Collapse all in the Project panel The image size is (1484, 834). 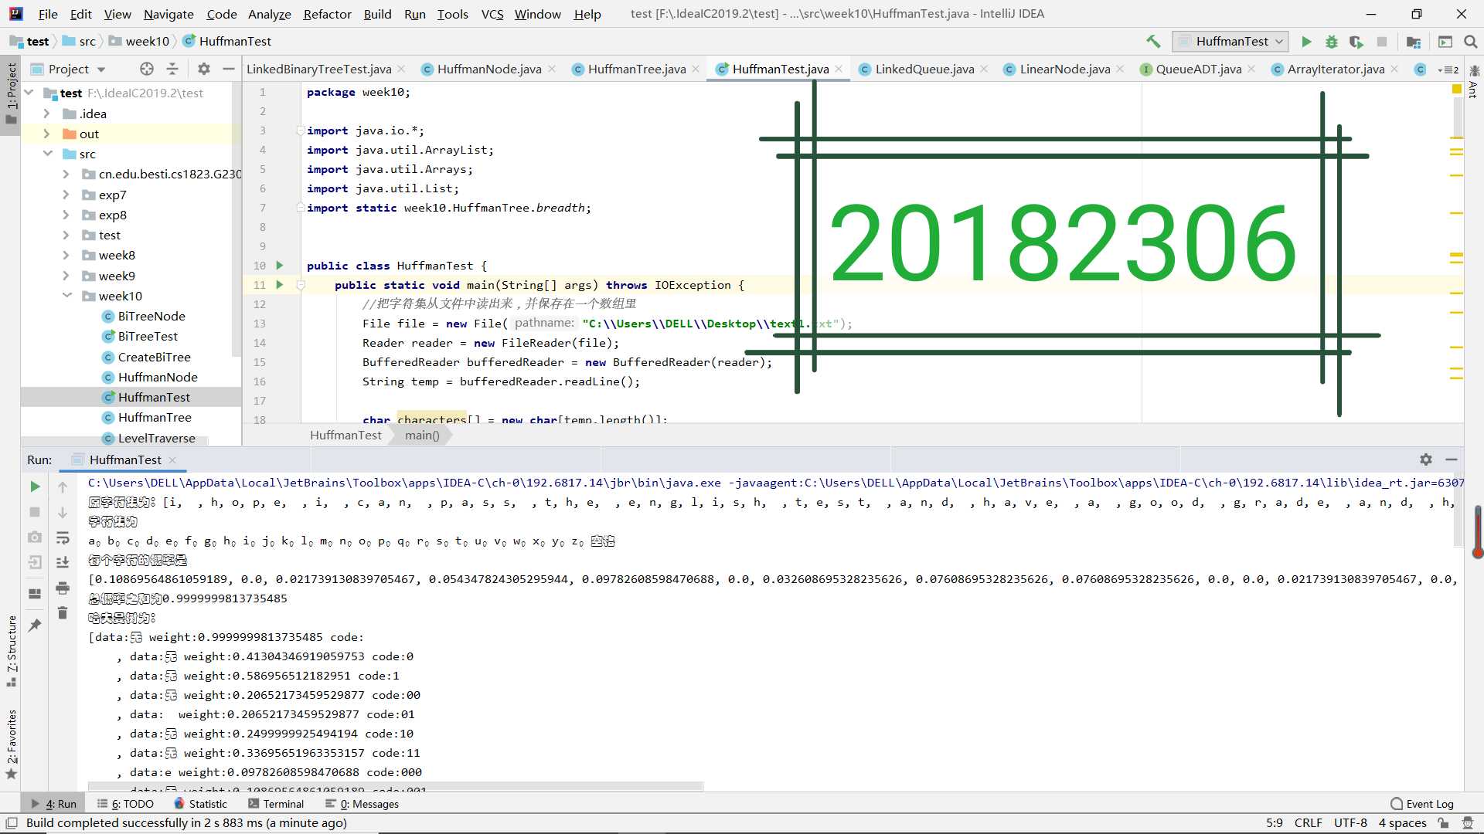(172, 69)
